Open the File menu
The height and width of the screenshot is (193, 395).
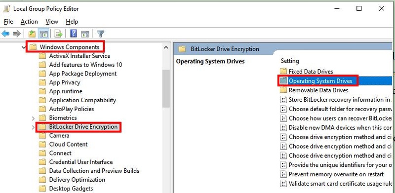point(8,22)
